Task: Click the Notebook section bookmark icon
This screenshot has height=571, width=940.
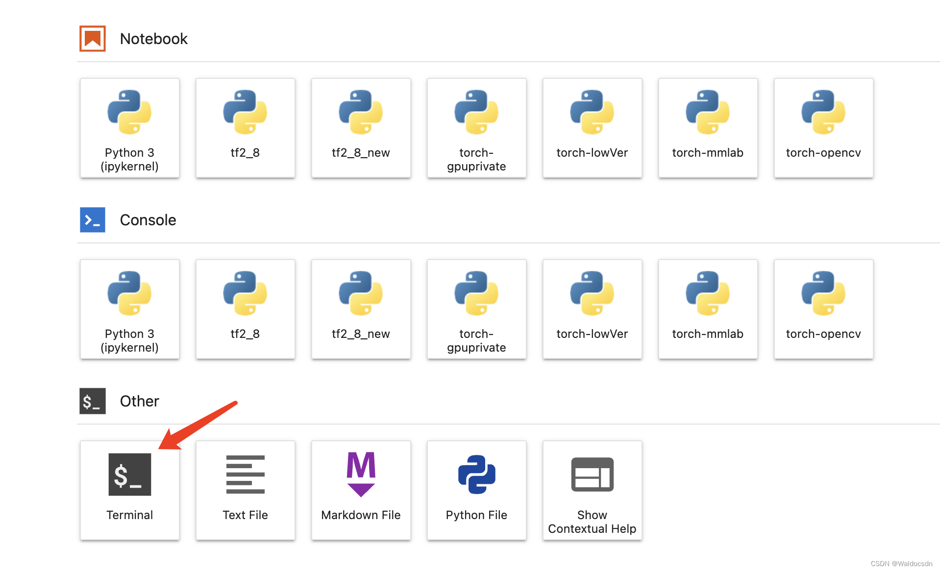Action: (93, 39)
